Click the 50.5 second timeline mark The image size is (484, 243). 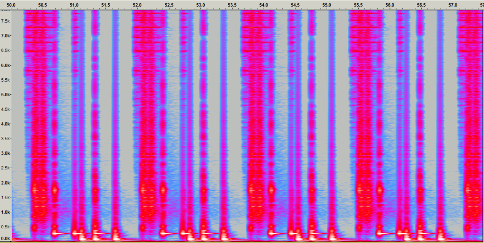click(x=43, y=5)
